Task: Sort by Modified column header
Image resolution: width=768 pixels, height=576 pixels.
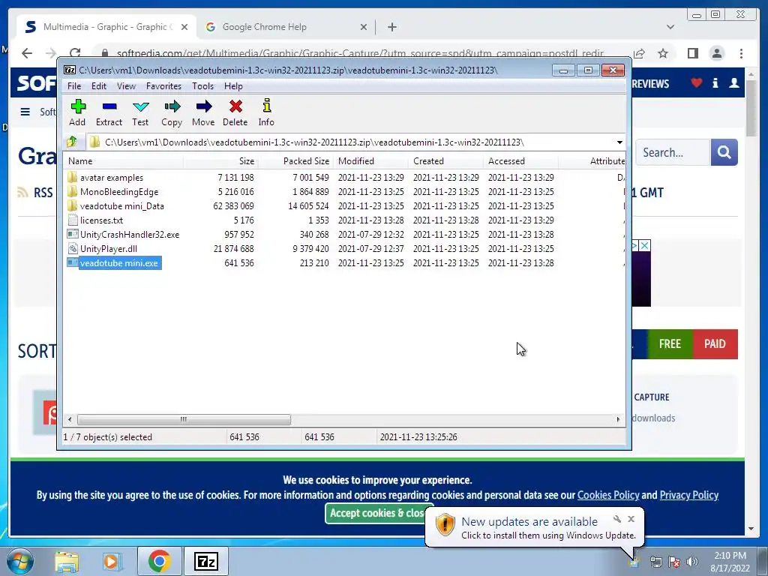Action: [370, 161]
